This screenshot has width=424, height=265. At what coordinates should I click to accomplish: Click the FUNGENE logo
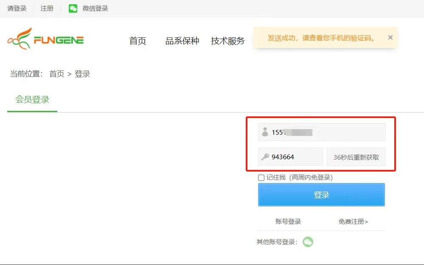[x=45, y=39]
